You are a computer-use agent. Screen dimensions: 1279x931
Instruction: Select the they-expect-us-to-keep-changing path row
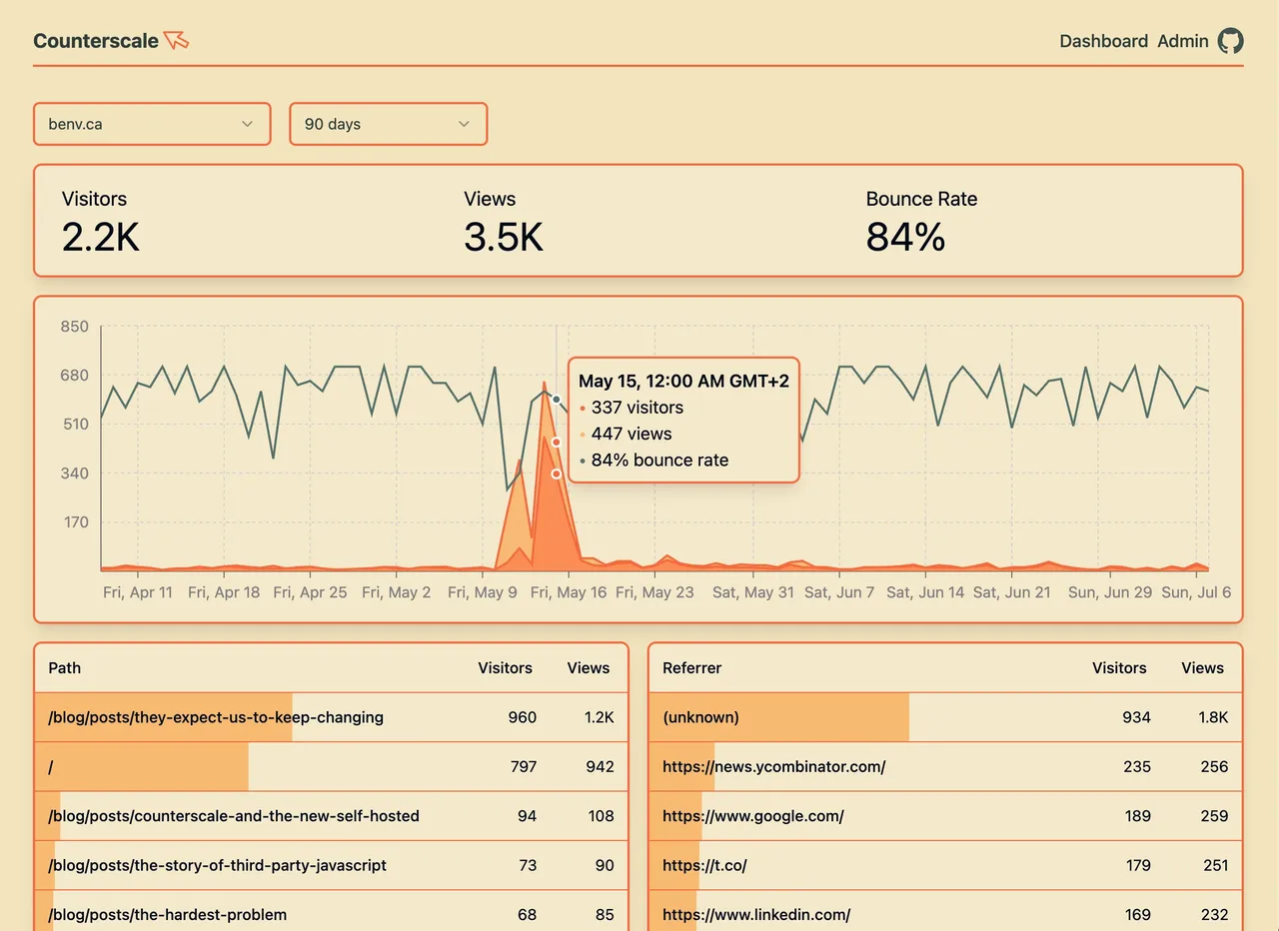pyautogui.click(x=331, y=717)
